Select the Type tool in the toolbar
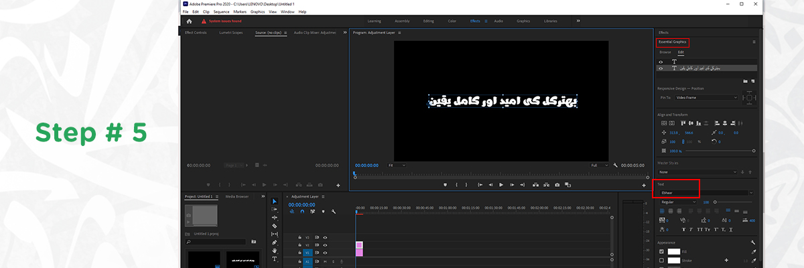This screenshot has width=804, height=268. 274,259
